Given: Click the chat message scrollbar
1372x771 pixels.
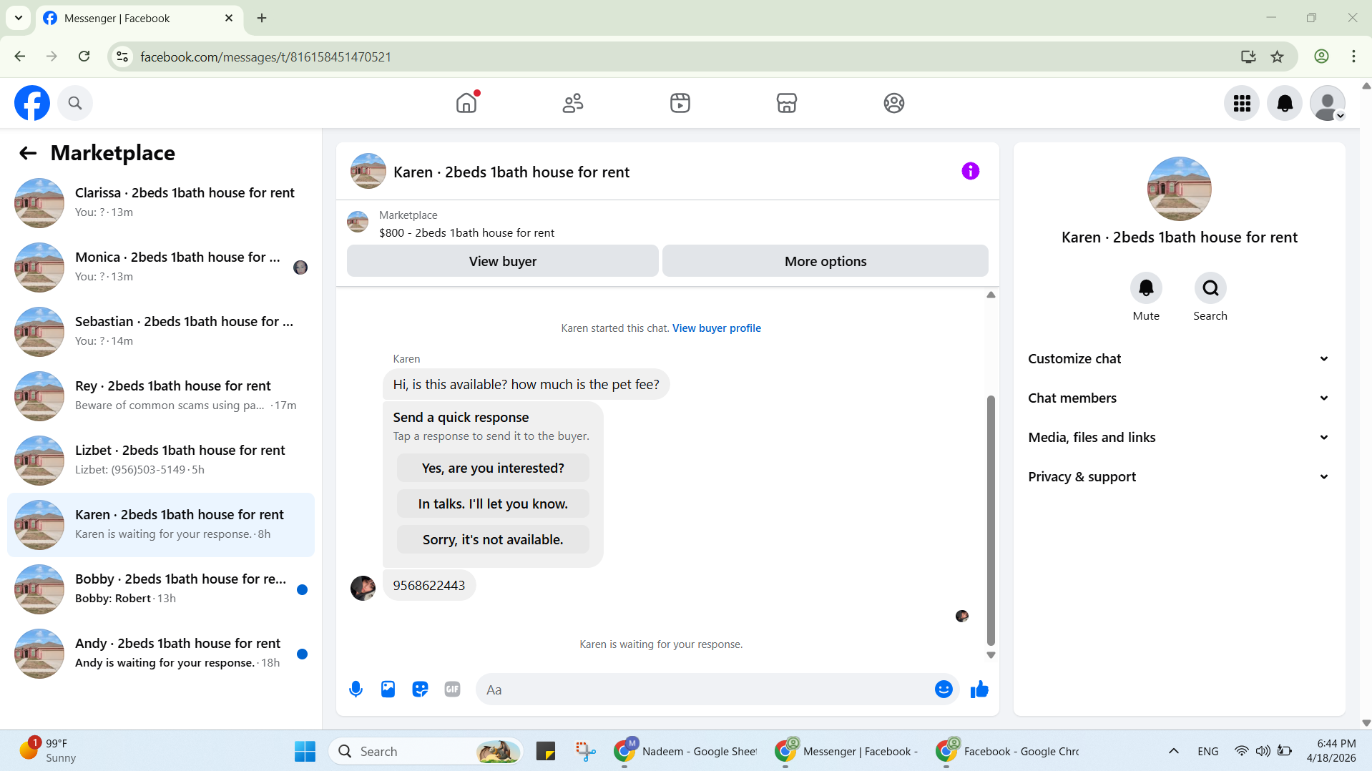Looking at the screenshot, I should click(991, 521).
